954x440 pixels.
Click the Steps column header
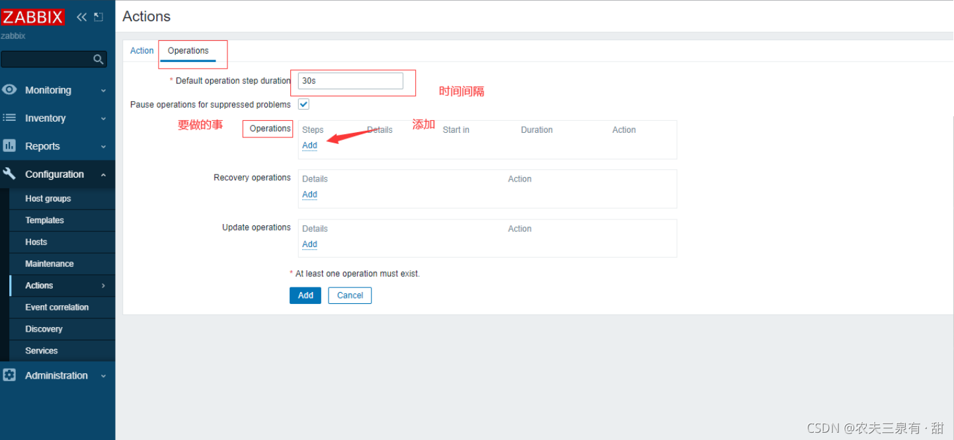coord(313,130)
